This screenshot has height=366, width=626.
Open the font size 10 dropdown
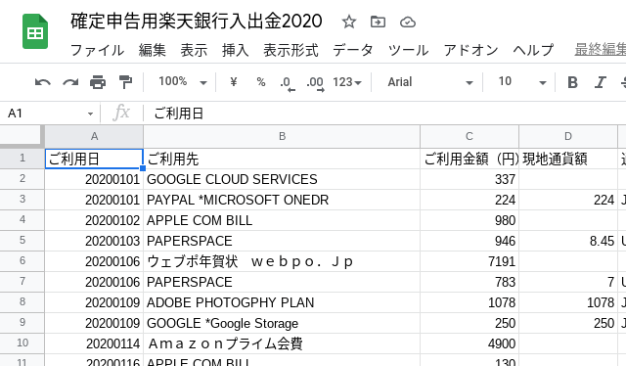tap(522, 82)
